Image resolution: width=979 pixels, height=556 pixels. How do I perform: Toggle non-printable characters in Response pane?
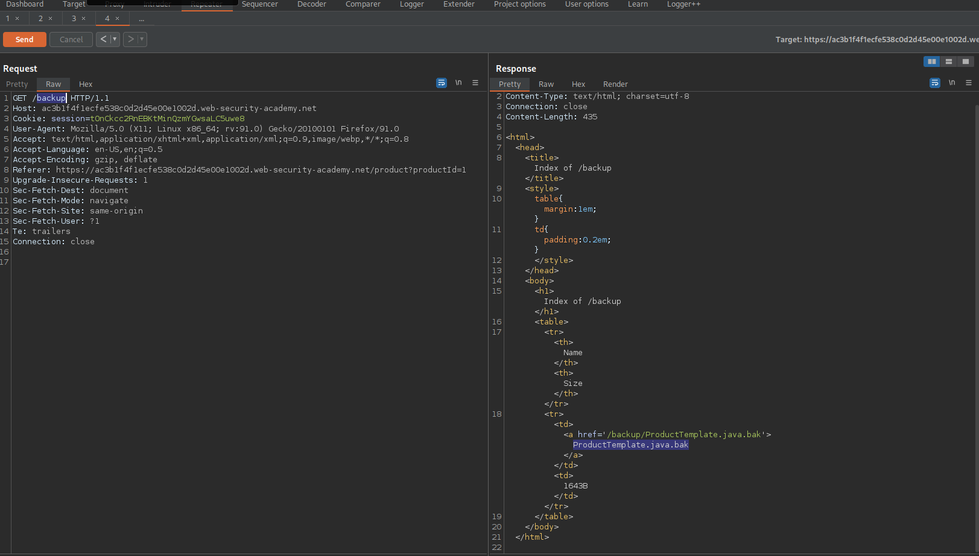952,83
